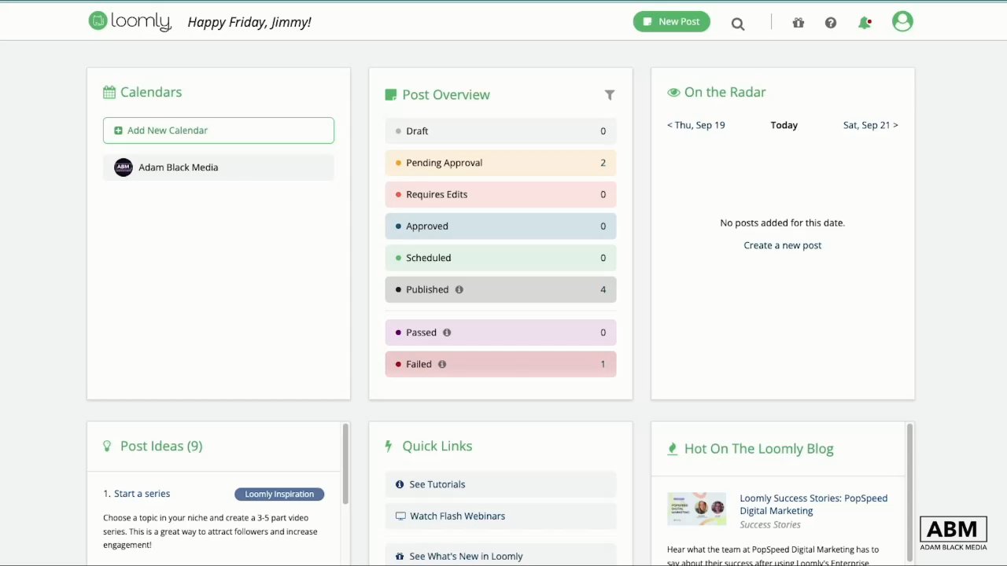Click the Passed status info icon
This screenshot has height=566, width=1007.
coord(447,333)
